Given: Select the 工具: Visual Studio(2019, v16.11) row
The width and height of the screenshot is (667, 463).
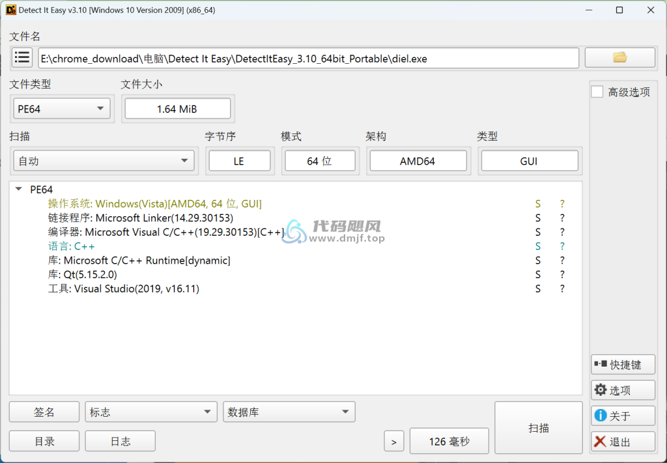Looking at the screenshot, I should 296,288.
